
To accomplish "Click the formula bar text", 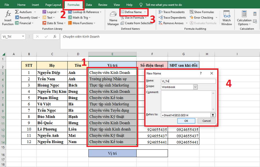I will (81, 37).
